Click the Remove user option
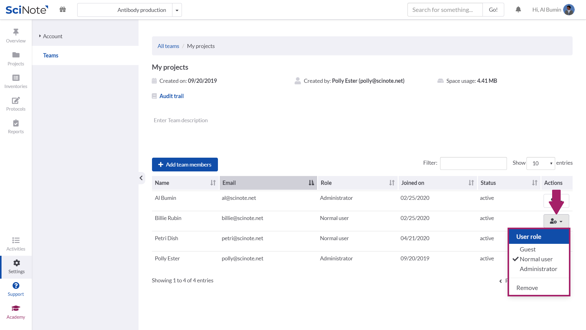This screenshot has width=586, height=330. point(527,287)
